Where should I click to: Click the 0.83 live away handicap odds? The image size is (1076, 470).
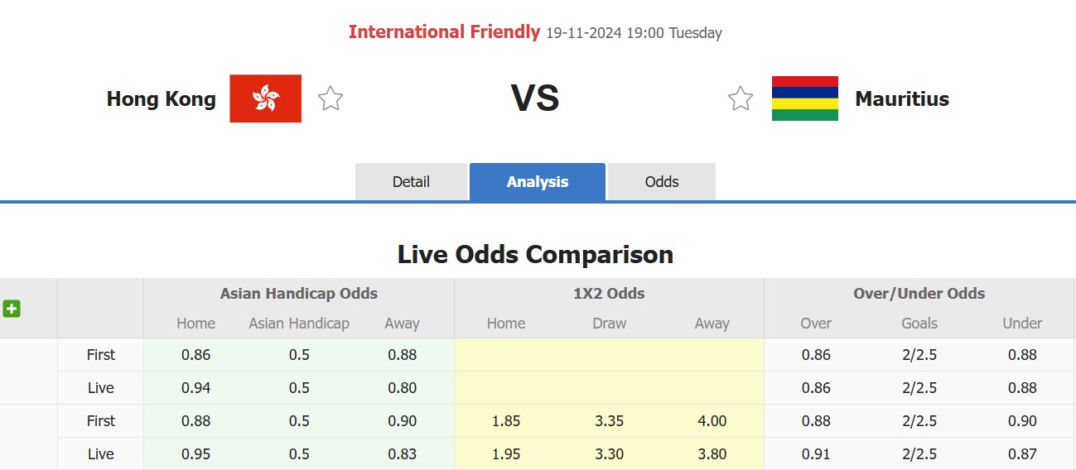(402, 454)
